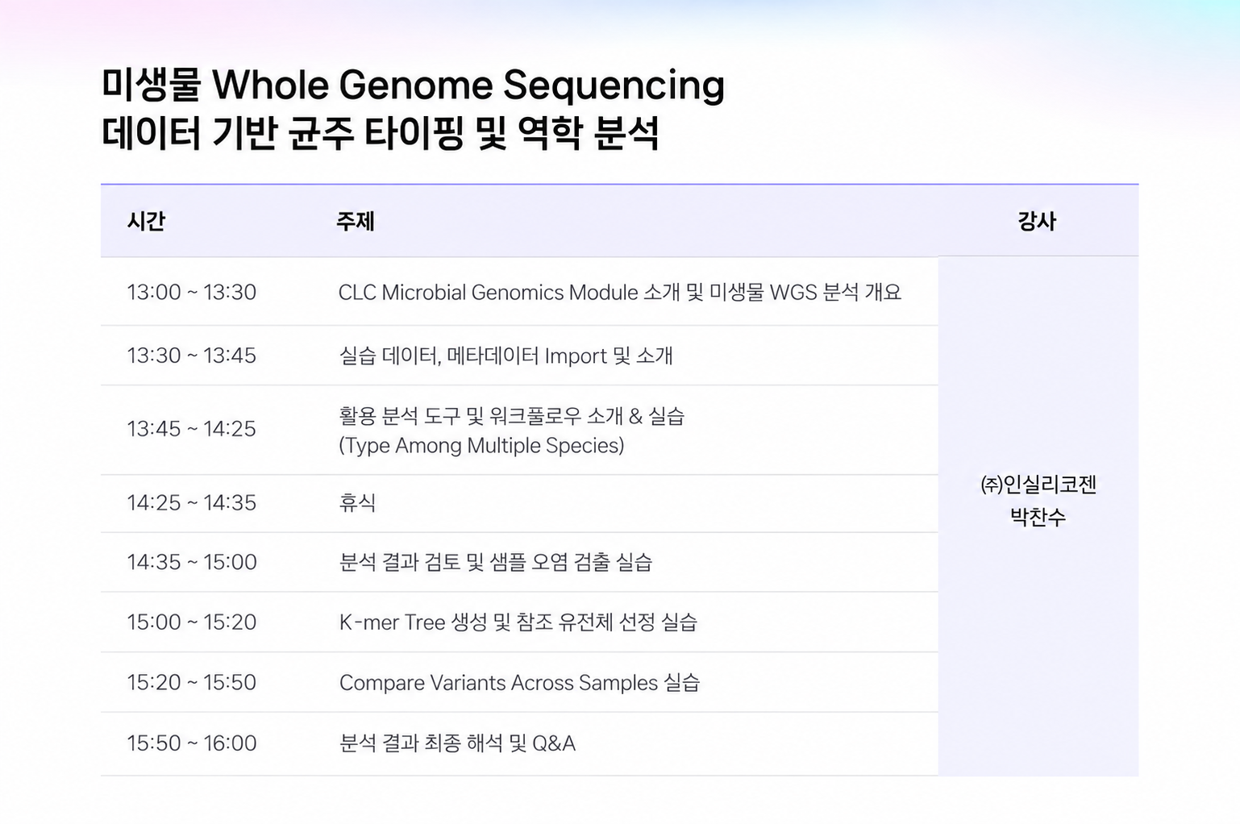Click 분석 결과 최종 해석 및 Q&A

pyautogui.click(x=457, y=743)
